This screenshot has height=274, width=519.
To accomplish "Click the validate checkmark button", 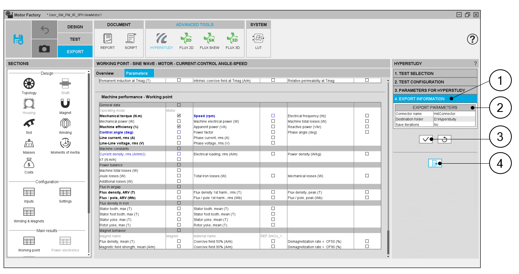I will (x=426, y=139).
